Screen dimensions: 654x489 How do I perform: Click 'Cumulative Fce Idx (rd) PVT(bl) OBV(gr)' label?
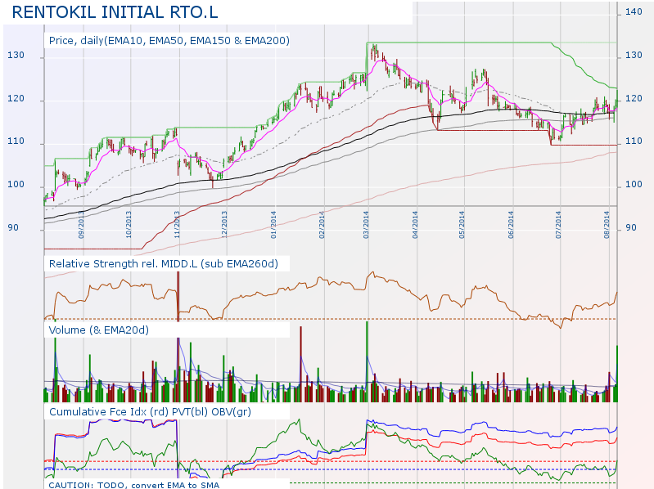point(150,411)
